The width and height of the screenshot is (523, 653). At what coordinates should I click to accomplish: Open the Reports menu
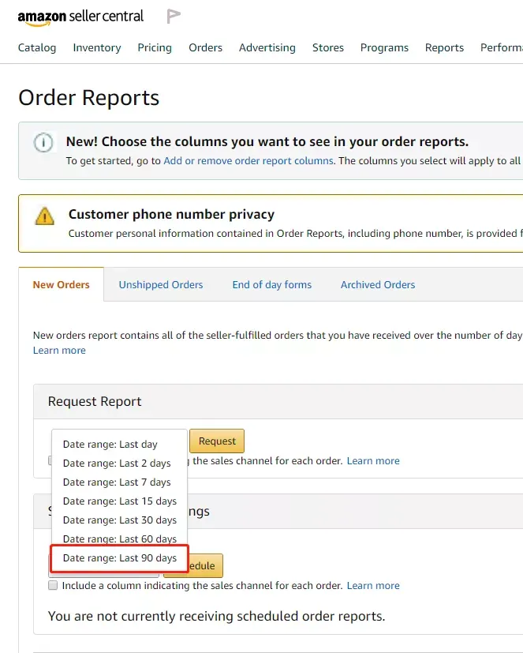pyautogui.click(x=444, y=47)
